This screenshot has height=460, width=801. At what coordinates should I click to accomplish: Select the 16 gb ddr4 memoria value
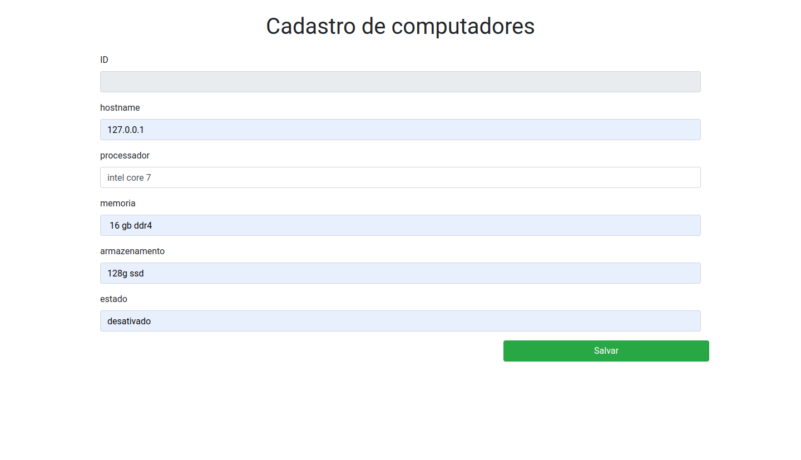click(x=130, y=225)
